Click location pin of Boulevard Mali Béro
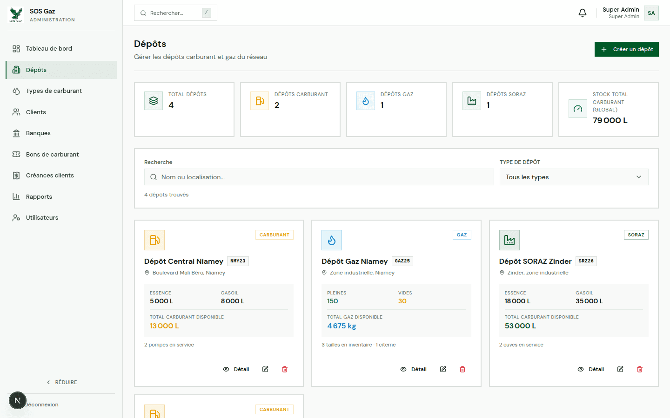670x418 pixels. 147,273
